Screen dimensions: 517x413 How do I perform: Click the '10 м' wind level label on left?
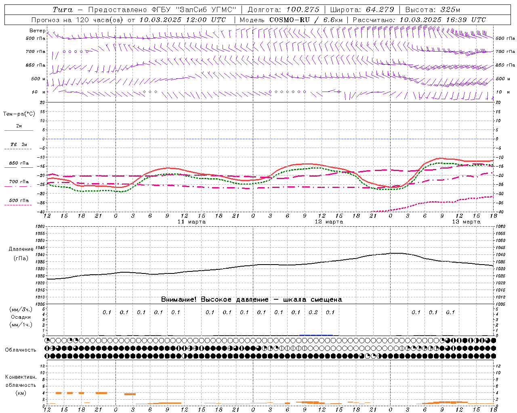tap(38, 92)
